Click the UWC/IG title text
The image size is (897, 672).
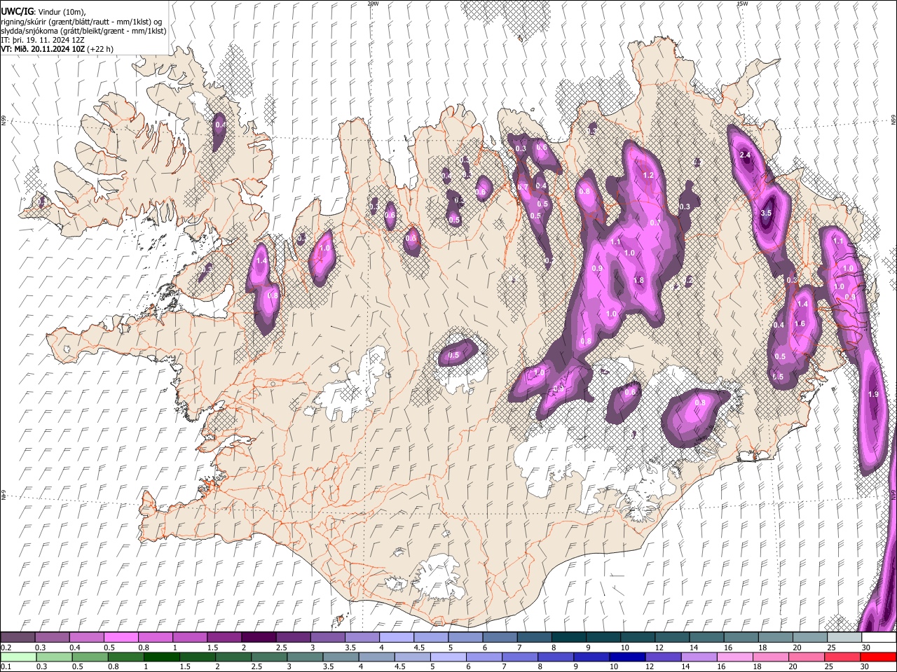[x=17, y=11]
